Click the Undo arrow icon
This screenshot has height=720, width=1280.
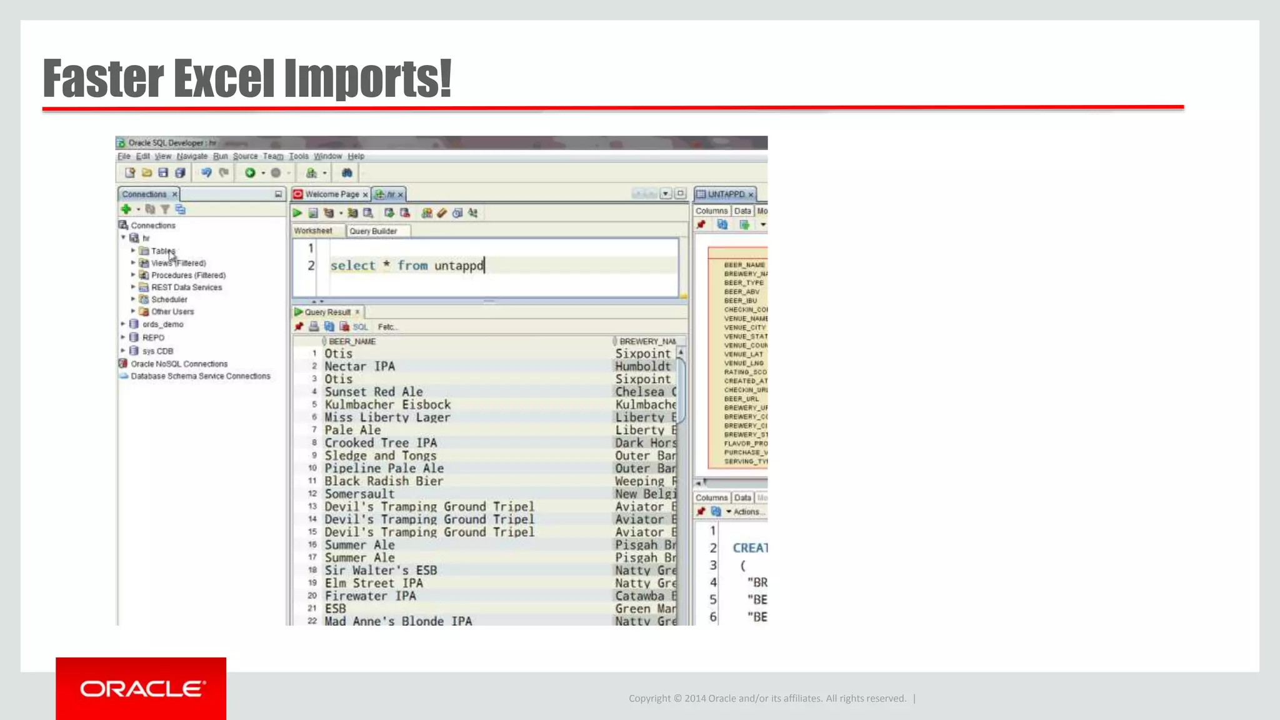(x=206, y=173)
